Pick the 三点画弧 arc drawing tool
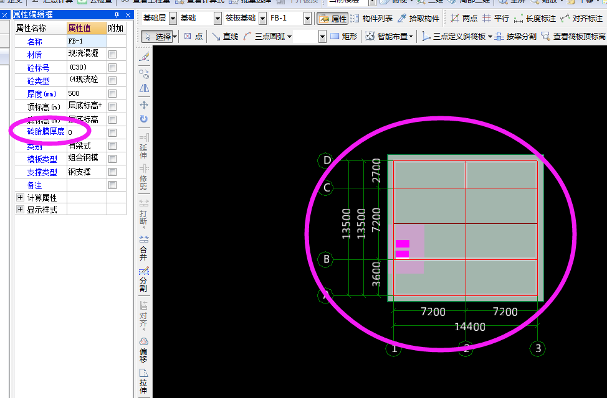The width and height of the screenshot is (607, 398). point(264,36)
